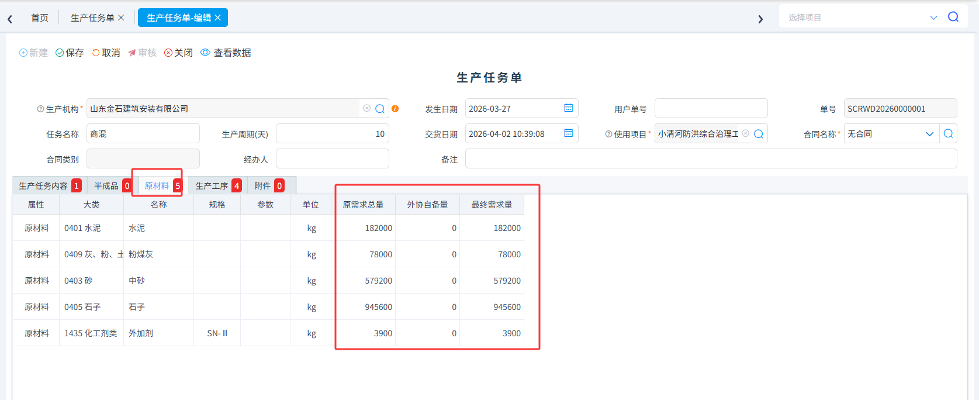
Task: Click search icon next to 合同名称 dropdown
Action: pos(948,134)
